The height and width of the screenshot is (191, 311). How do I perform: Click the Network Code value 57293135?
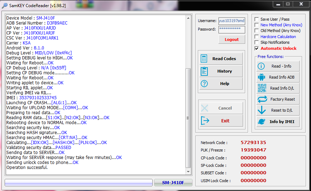253,143
